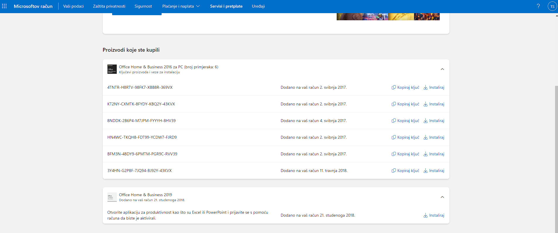Open the Uređaji tab

click(x=258, y=6)
